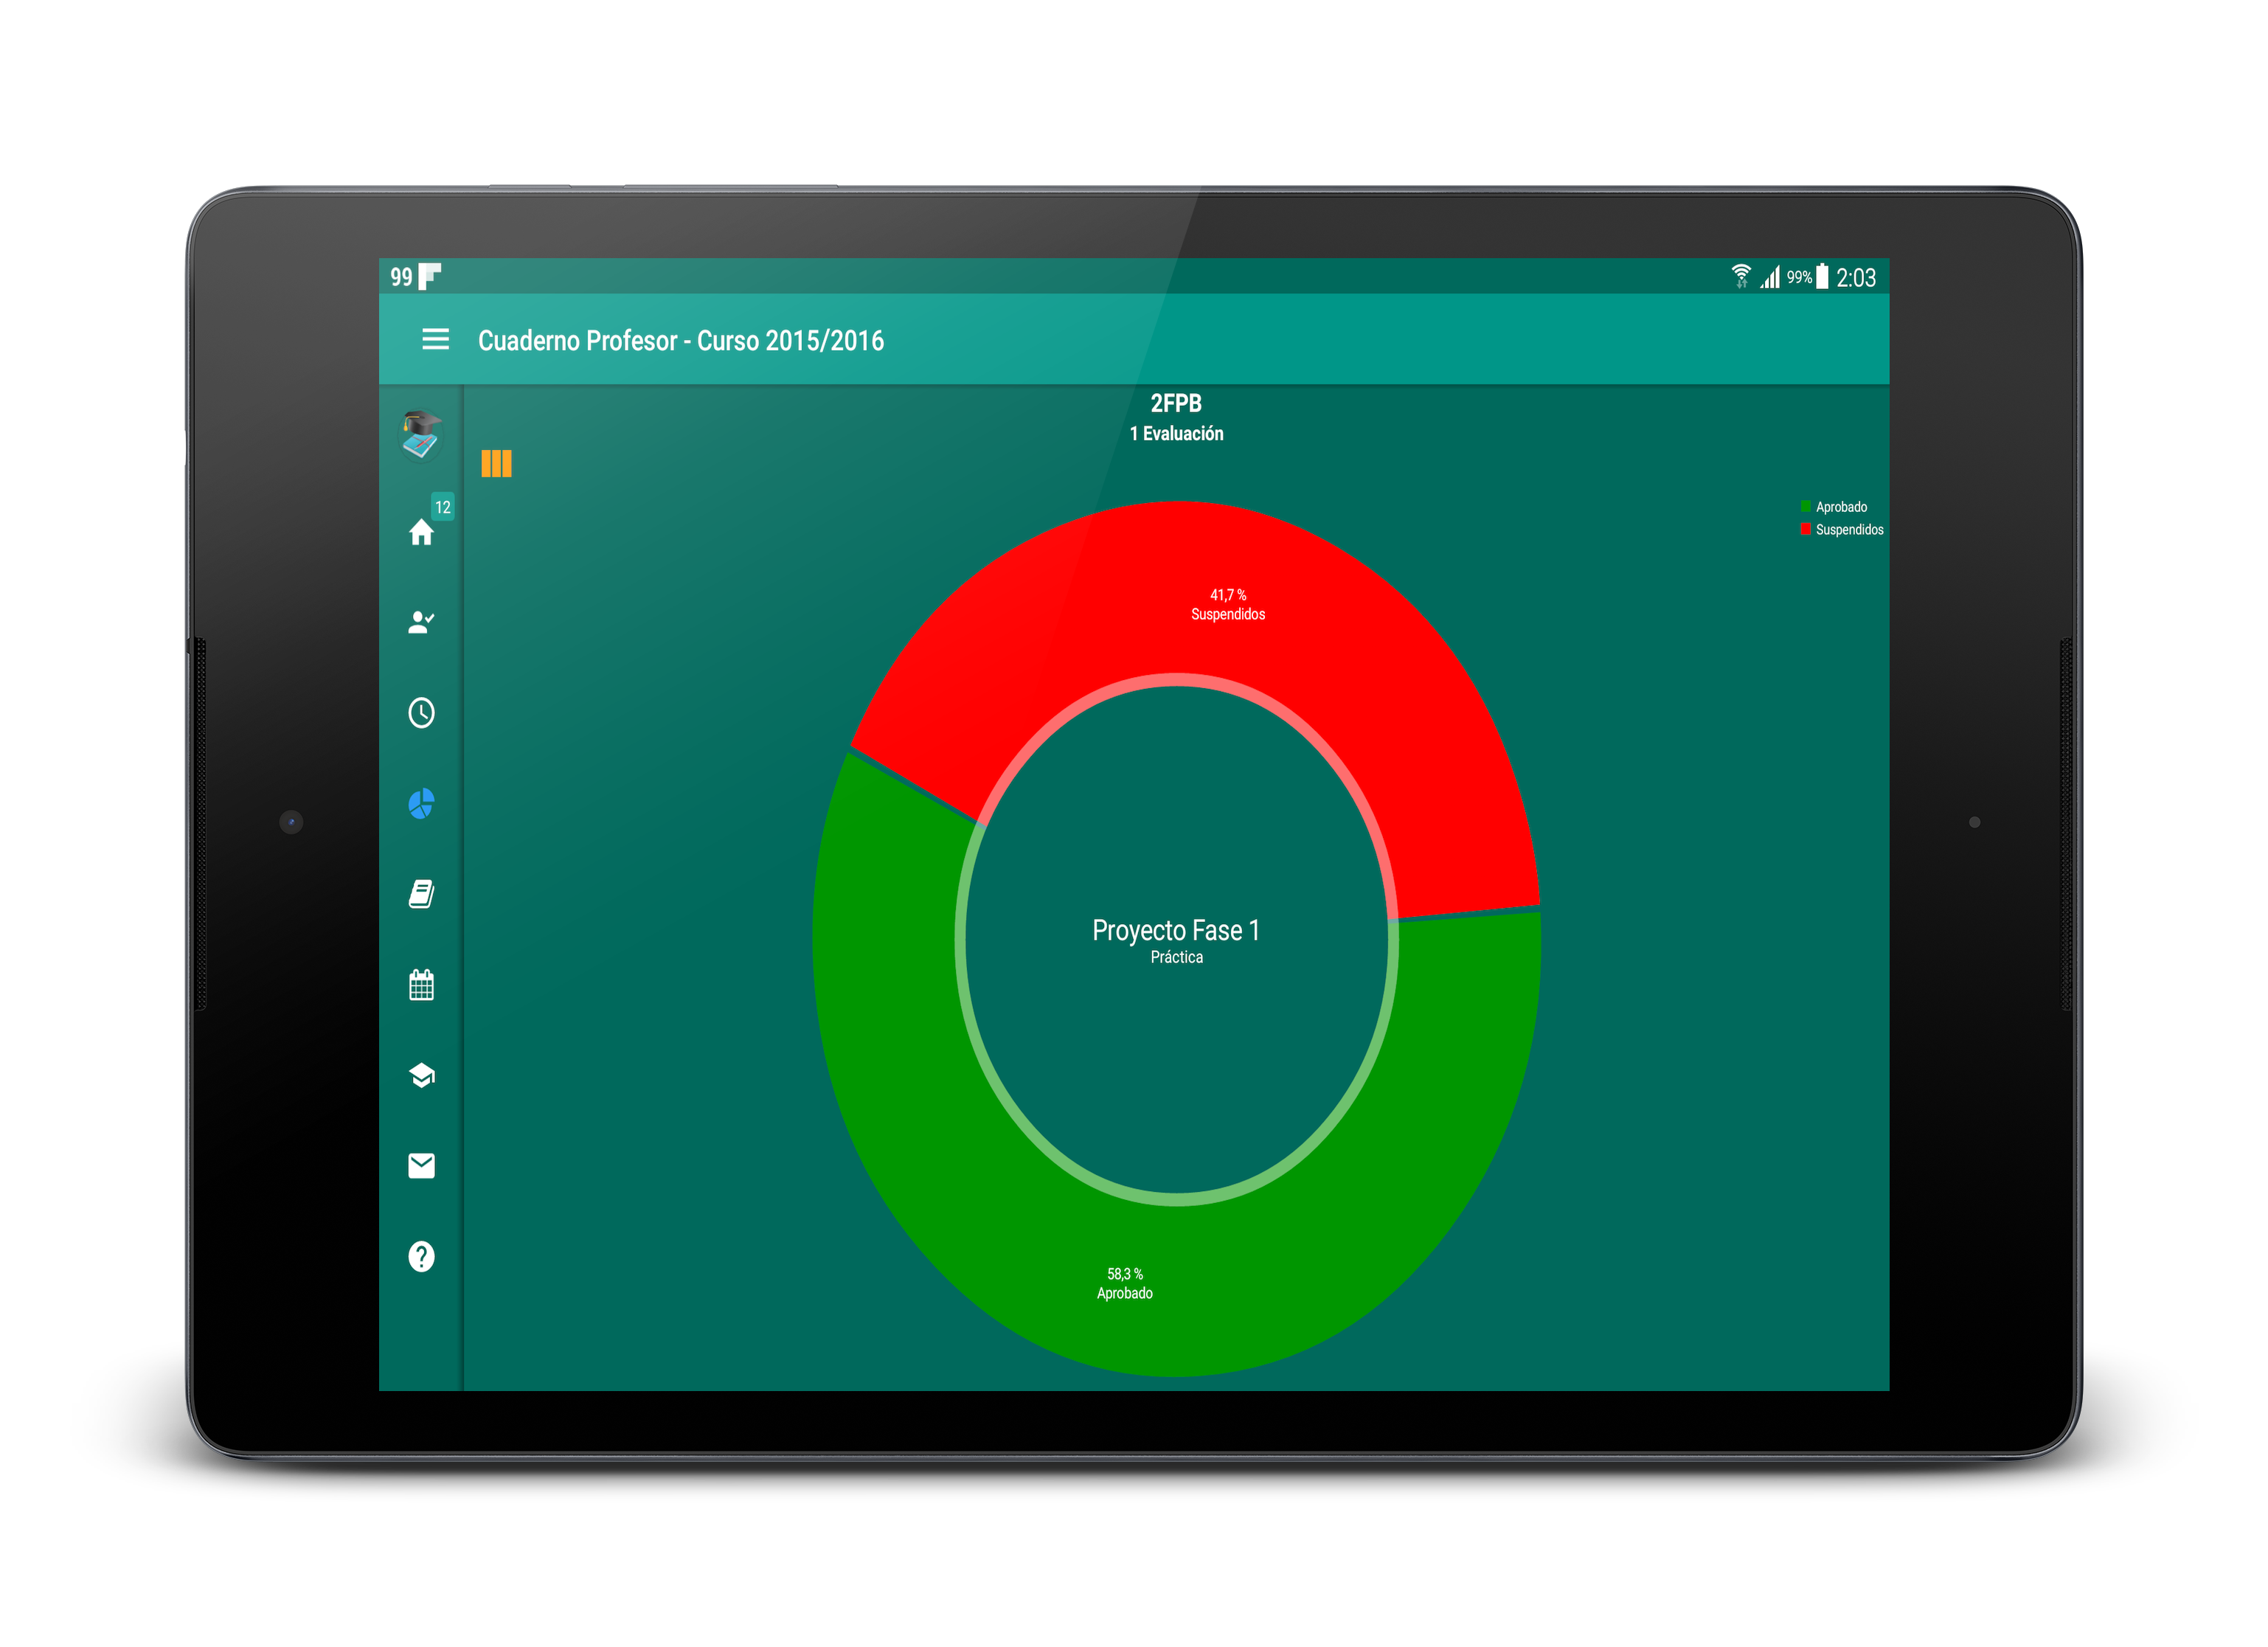Open the hamburger navigation menu
This screenshot has height=1647, width=2268.
coord(435,340)
